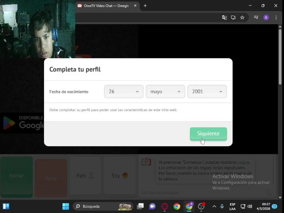
Task: Open the network tray icon
Action: pyautogui.click(x=243, y=206)
